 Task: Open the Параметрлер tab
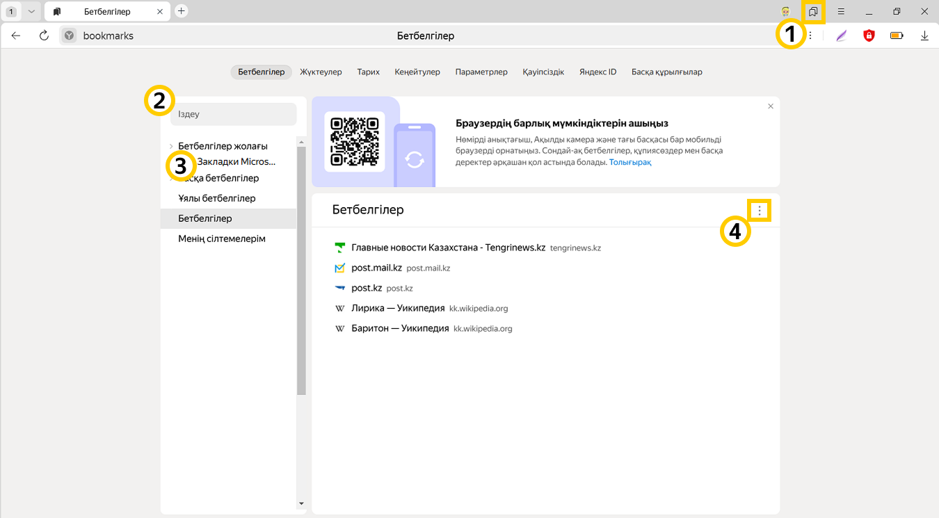pyautogui.click(x=481, y=72)
